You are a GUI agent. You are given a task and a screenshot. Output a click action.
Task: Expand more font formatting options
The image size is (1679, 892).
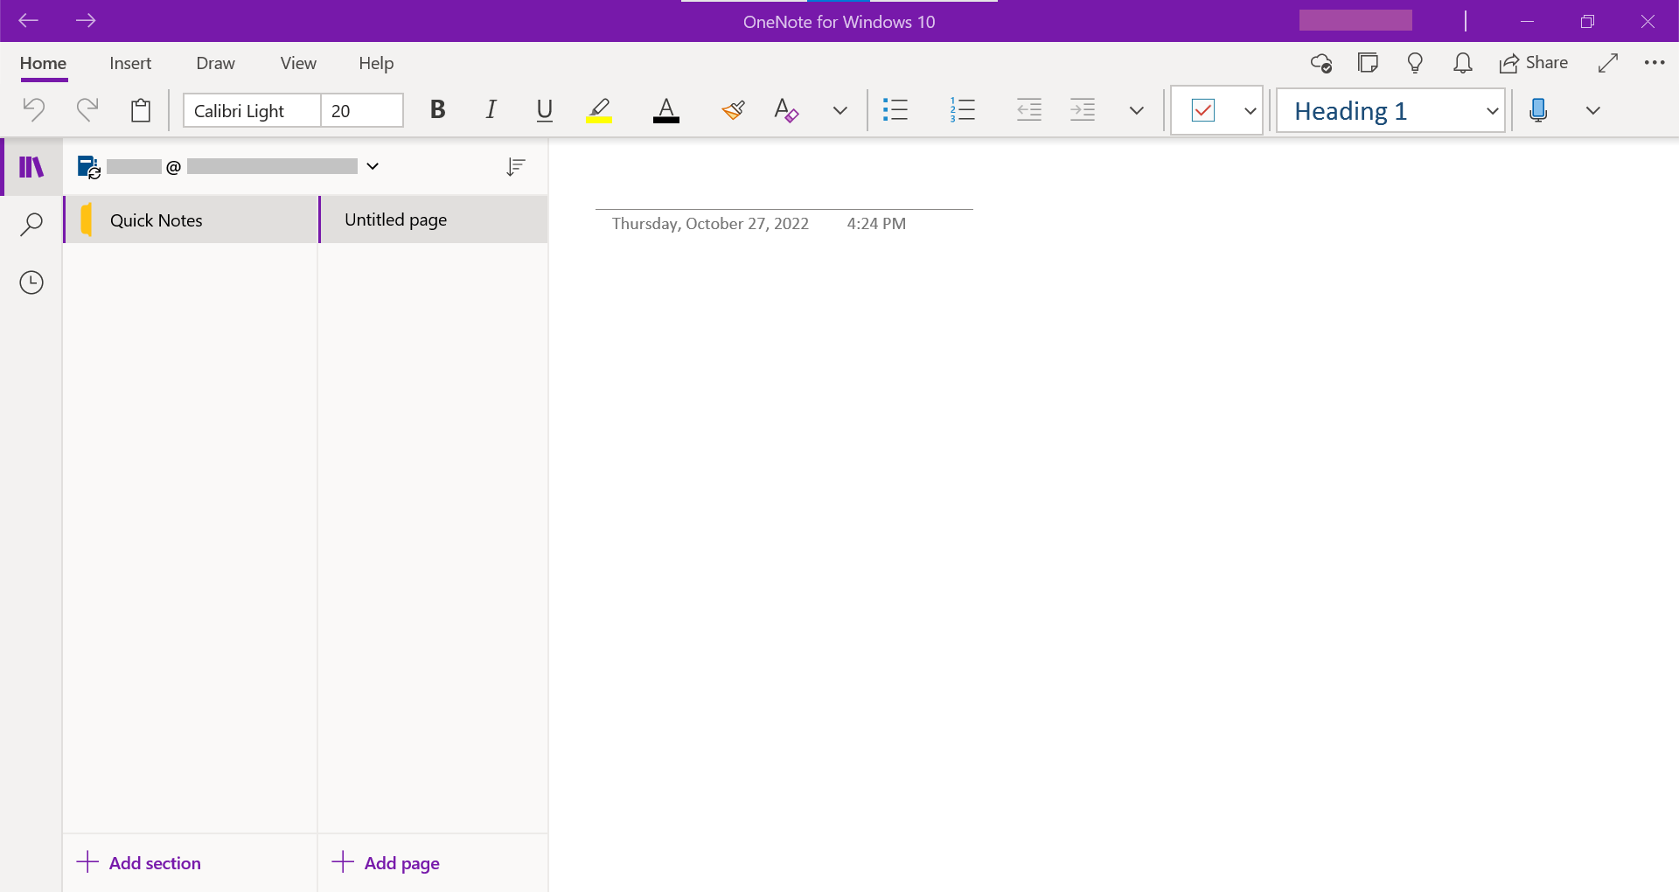pyautogui.click(x=840, y=110)
